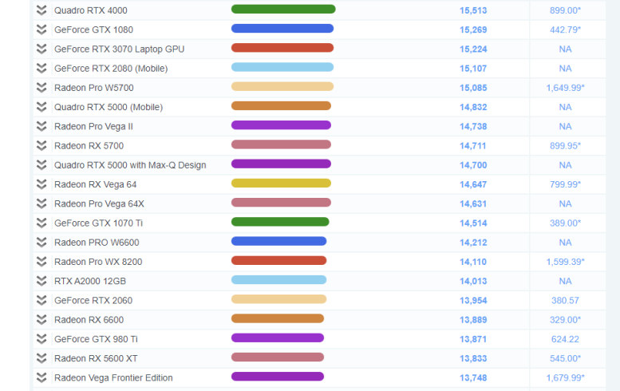Screen dimensions: 620x391
Task: Expand the Quadro RTX 5000 (Mobile) chevron
Action: [41, 107]
